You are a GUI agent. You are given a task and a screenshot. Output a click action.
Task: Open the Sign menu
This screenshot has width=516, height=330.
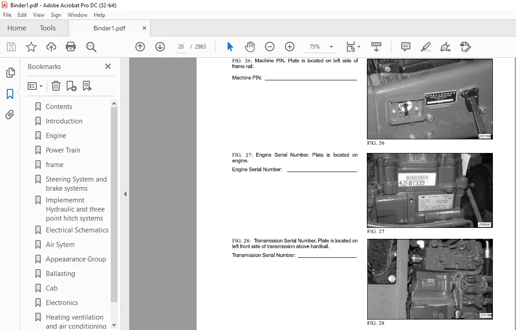(56, 15)
